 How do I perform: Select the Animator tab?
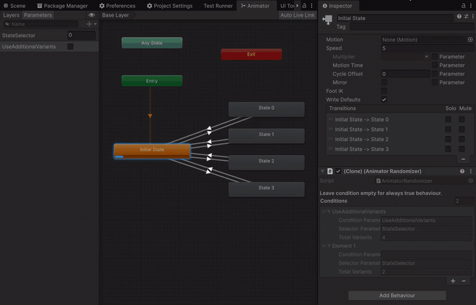[x=255, y=6]
